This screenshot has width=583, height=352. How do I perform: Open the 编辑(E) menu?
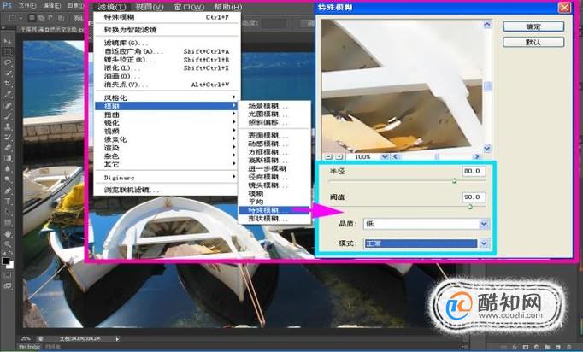[x=51, y=6]
